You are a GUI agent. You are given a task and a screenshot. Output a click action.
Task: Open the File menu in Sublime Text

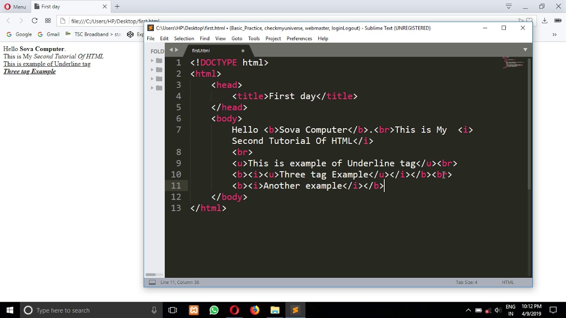point(151,38)
